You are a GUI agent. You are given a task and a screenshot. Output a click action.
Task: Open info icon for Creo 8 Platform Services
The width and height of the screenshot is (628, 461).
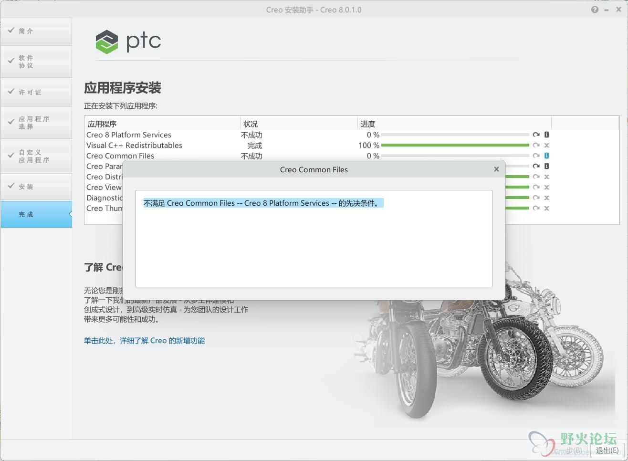547,135
